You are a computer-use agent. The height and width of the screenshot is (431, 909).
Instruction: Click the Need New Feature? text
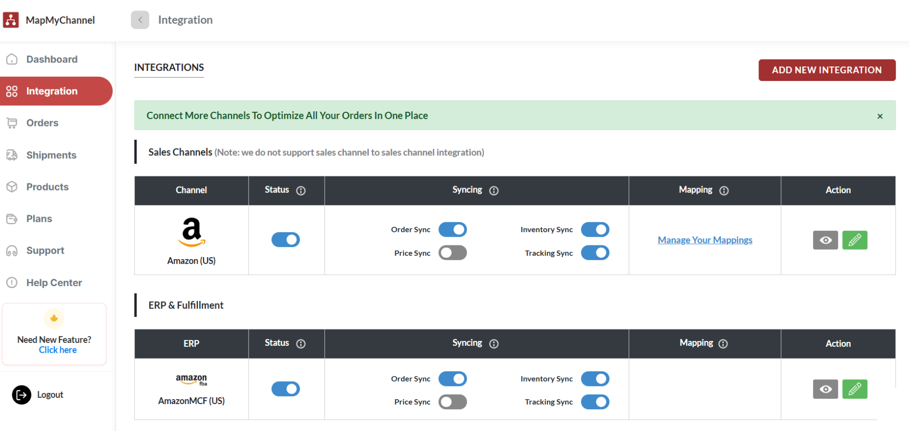(54, 340)
